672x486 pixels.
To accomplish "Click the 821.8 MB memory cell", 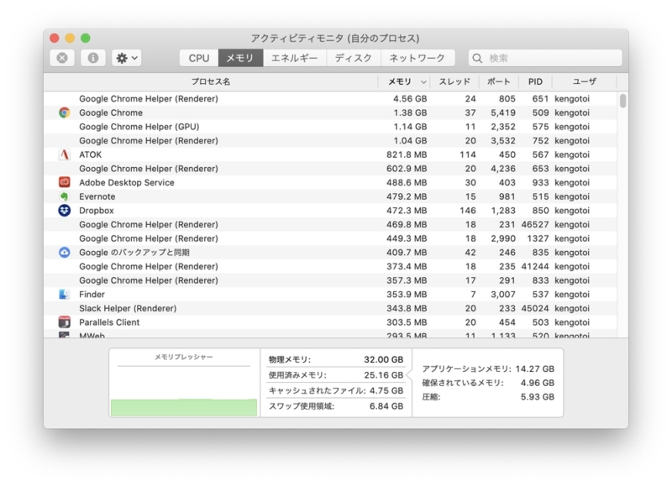I will point(407,154).
